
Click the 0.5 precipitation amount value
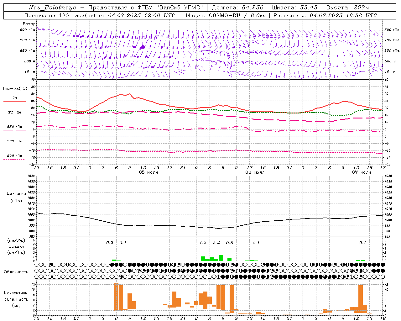tap(230, 243)
